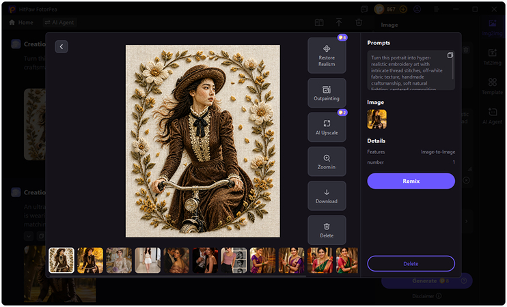Open the user account profile icon
Screen dimensions: 507x307
417,9
